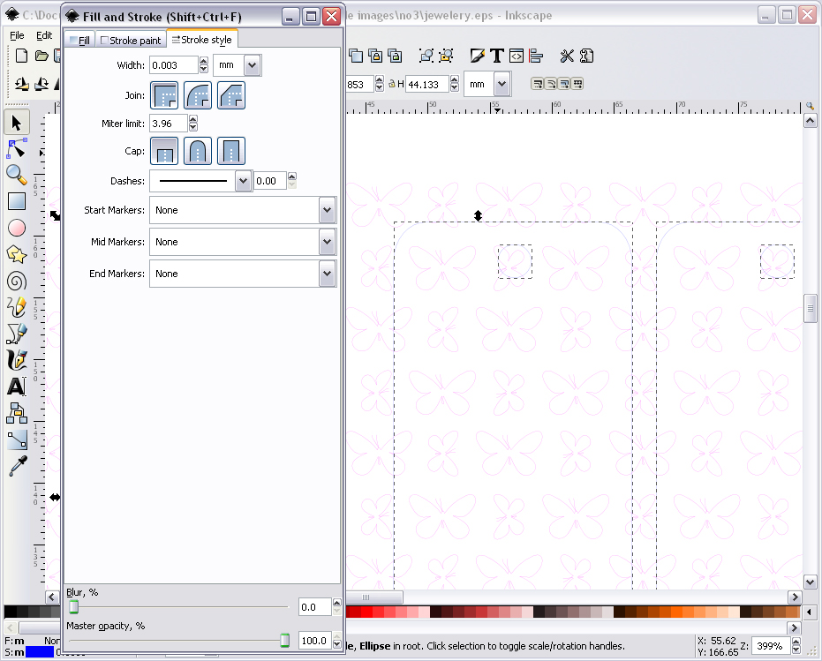Open the Align and Distribute icon

536,56
